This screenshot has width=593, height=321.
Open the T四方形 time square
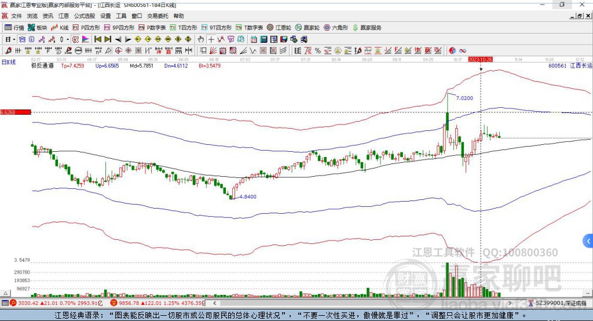coord(184,28)
